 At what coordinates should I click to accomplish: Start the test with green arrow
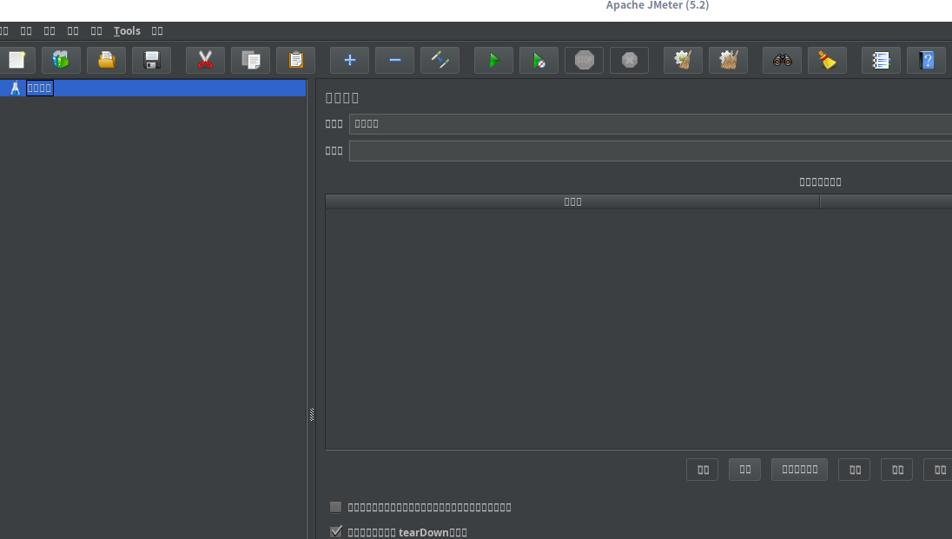(x=493, y=60)
